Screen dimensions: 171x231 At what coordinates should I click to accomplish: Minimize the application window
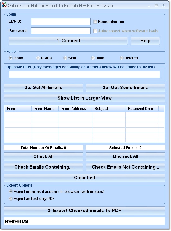[x=149, y=6]
